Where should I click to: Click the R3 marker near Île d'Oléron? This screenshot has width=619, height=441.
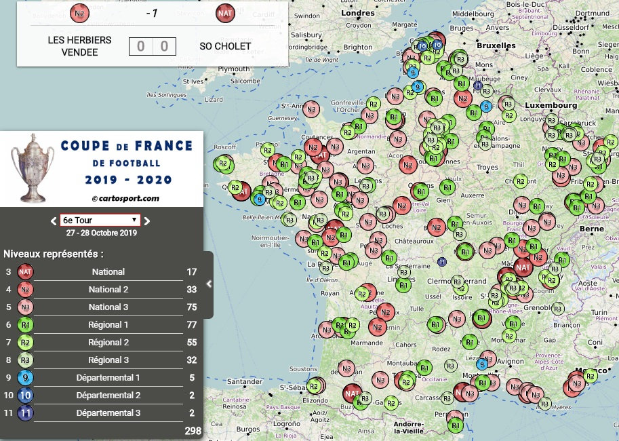tap(325, 268)
